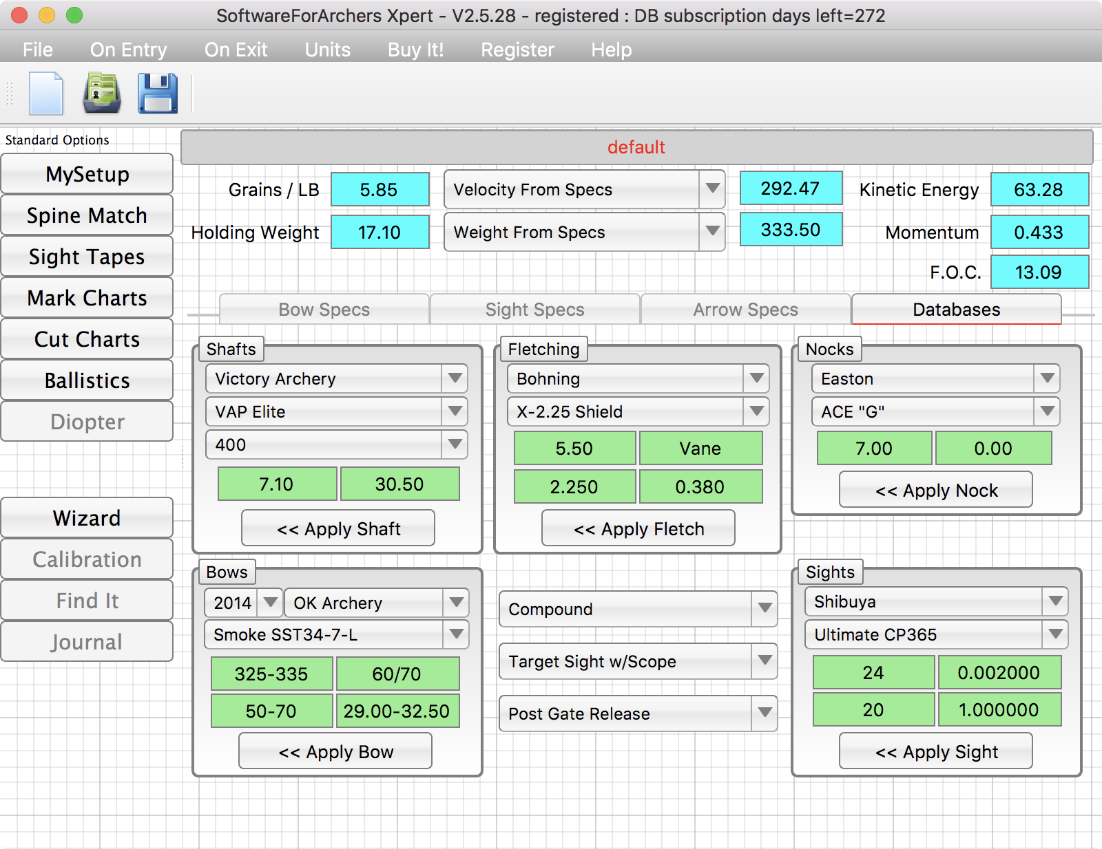1102x849 pixels.
Task: Open the Easton nock brand dropdown
Action: pos(935,378)
